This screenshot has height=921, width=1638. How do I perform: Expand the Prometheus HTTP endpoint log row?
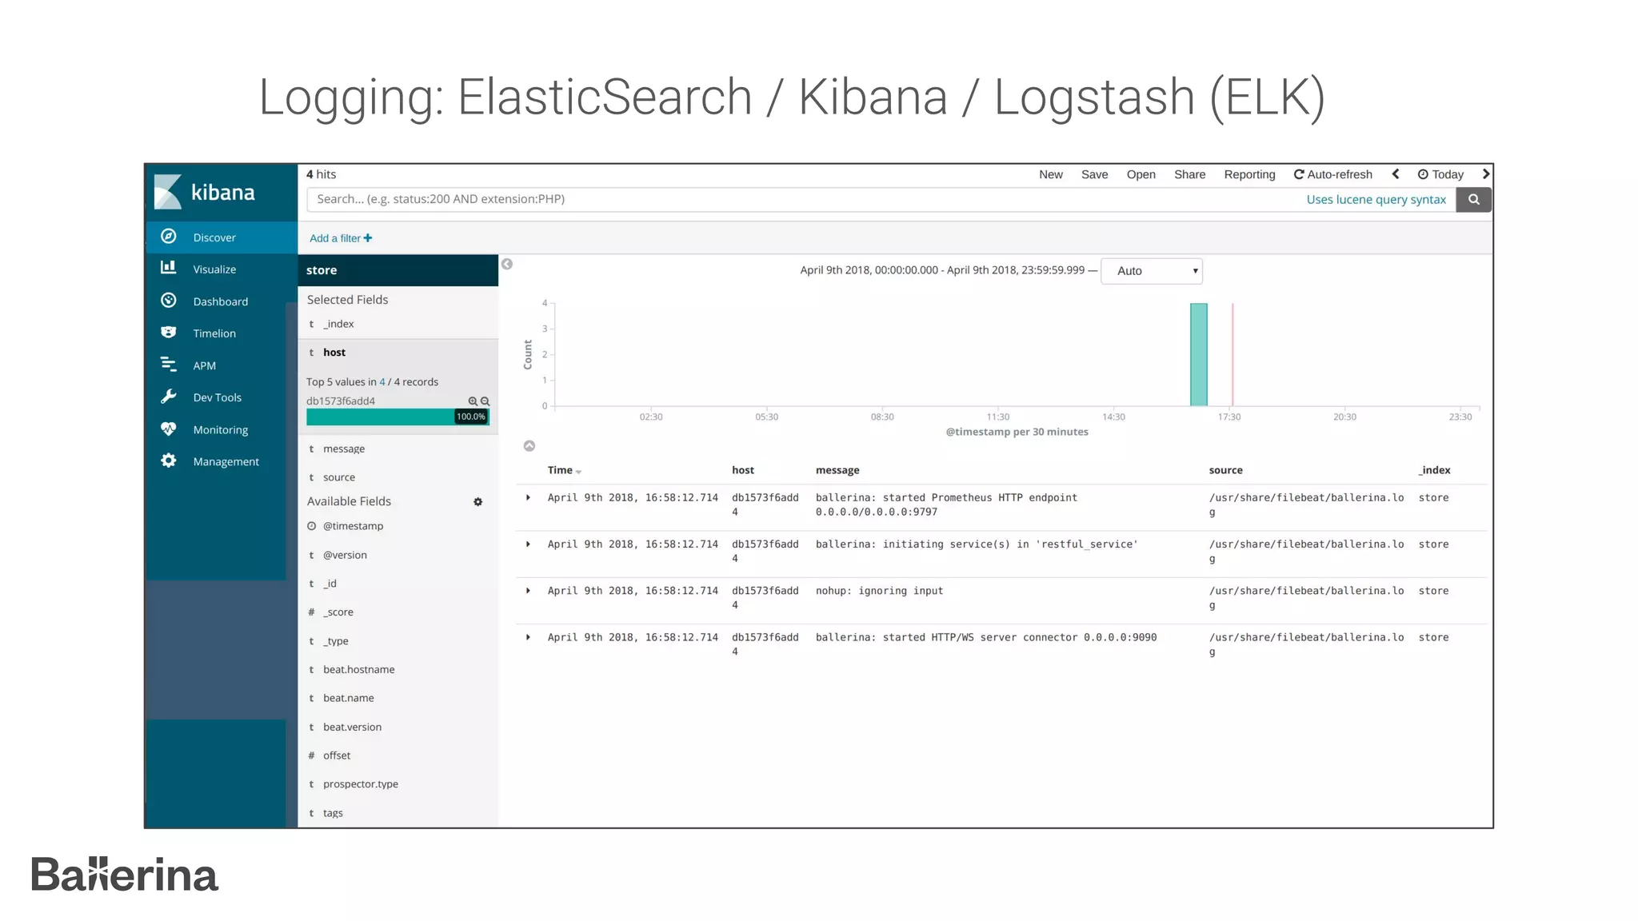pyautogui.click(x=528, y=498)
